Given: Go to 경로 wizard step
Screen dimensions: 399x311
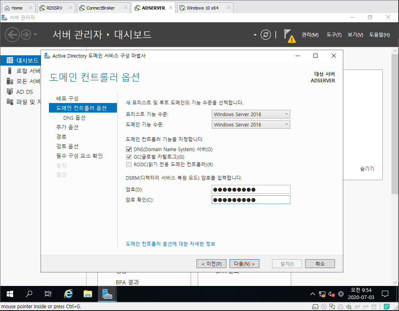Looking at the screenshot, I should [61, 136].
